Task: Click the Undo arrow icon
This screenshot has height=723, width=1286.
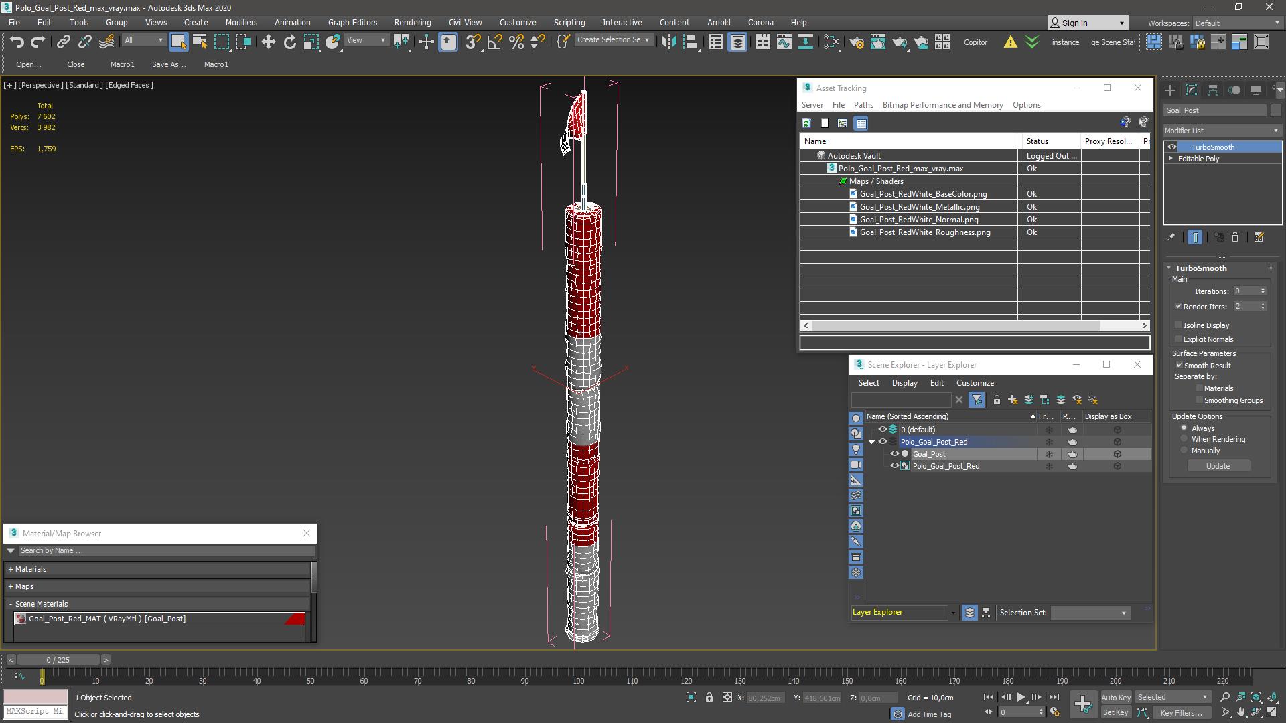Action: point(16,42)
